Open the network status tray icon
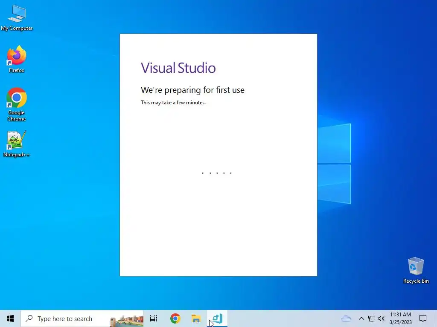This screenshot has height=327, width=437. coord(372,318)
